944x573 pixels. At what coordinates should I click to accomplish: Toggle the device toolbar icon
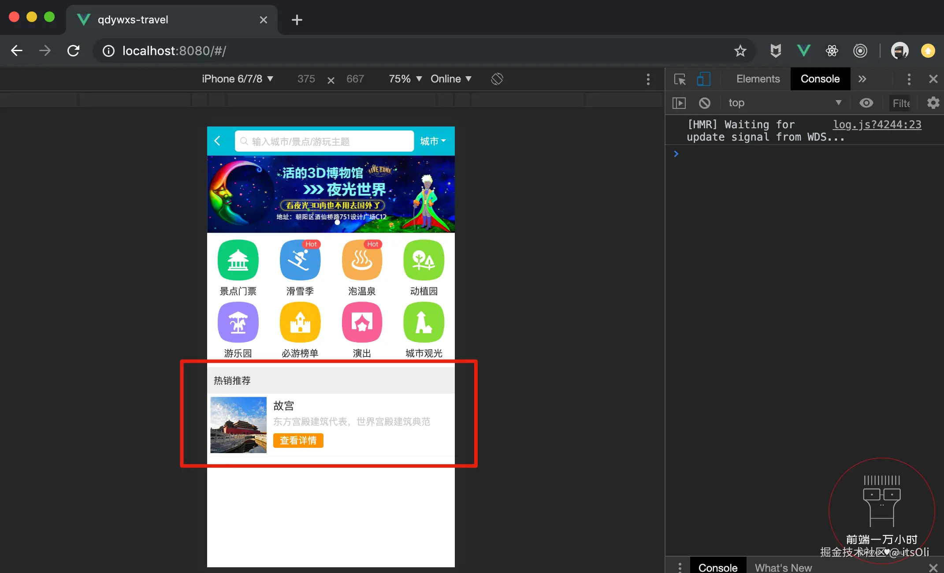[x=703, y=79]
